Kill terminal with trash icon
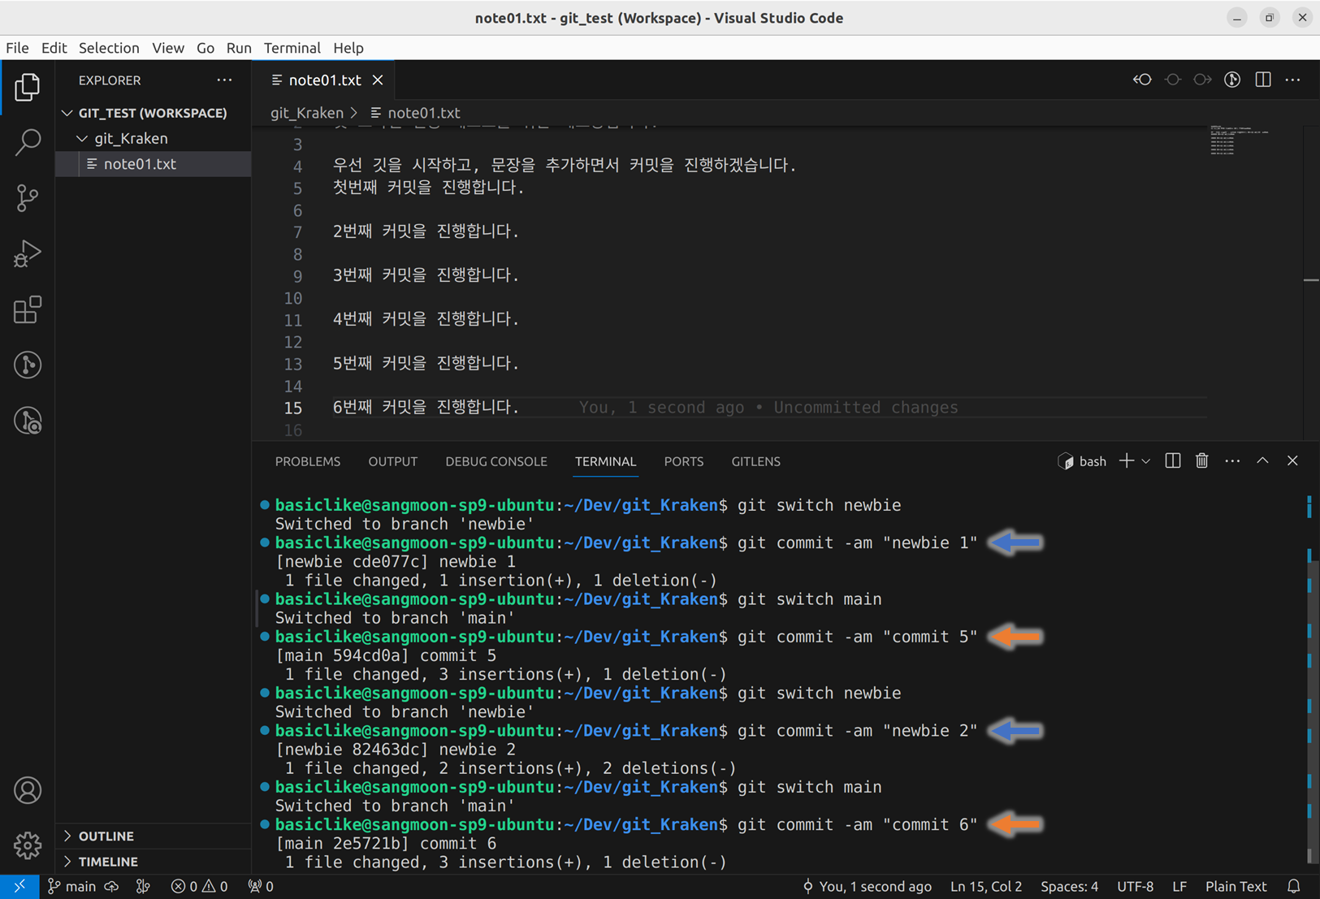 point(1202,461)
